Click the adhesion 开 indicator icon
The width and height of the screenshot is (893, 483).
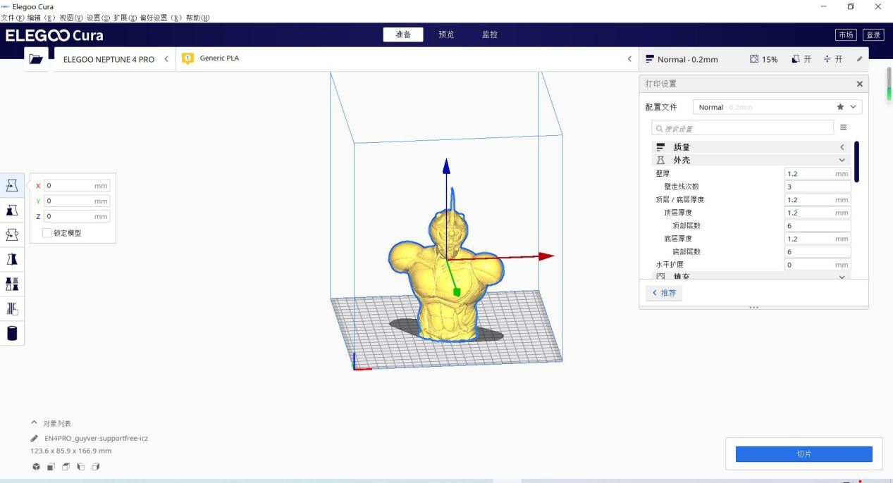pyautogui.click(x=827, y=59)
